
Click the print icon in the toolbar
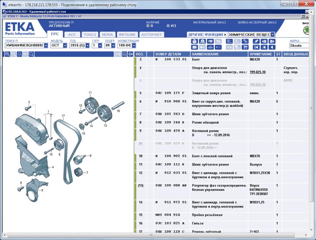coord(194,41)
